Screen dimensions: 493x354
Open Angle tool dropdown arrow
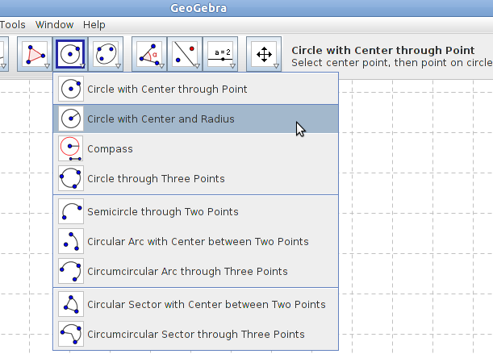(x=161, y=65)
